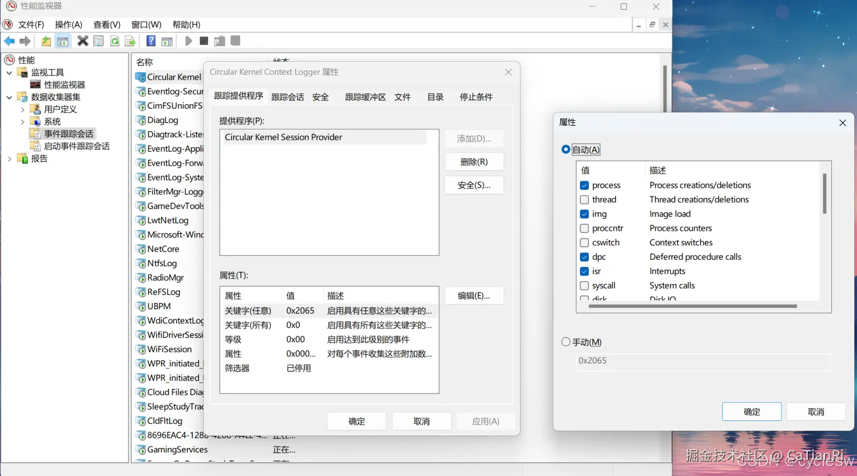Start the data collector set (play icon)
This screenshot has height=476, width=857.
(188, 41)
